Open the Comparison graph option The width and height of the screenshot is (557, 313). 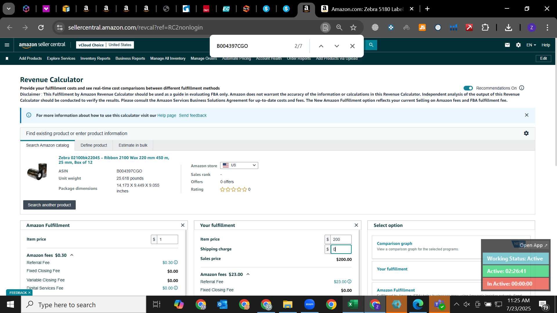(x=394, y=243)
